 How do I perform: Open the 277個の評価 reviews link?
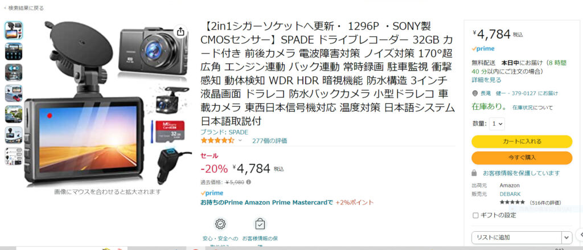(269, 141)
